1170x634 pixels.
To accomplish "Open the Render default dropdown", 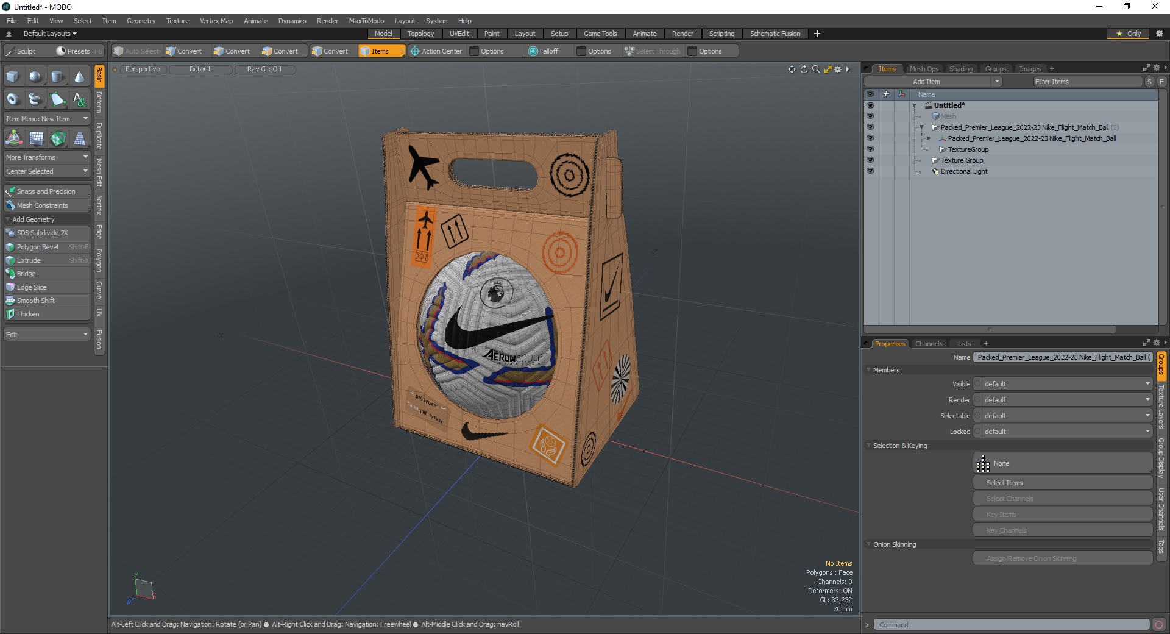I will 1063,400.
